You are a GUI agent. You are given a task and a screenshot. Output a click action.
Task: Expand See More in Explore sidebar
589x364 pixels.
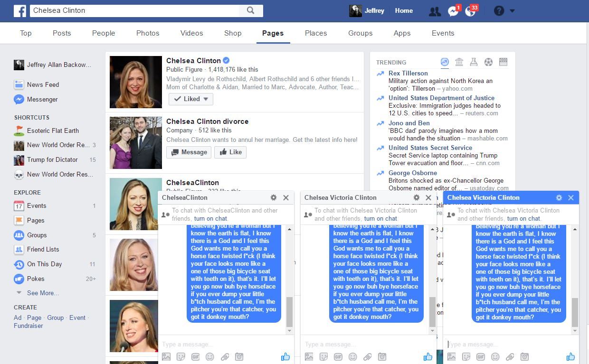point(43,293)
